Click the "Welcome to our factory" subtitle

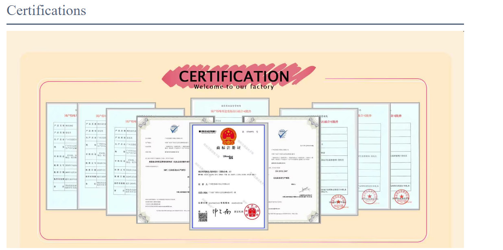click(234, 86)
